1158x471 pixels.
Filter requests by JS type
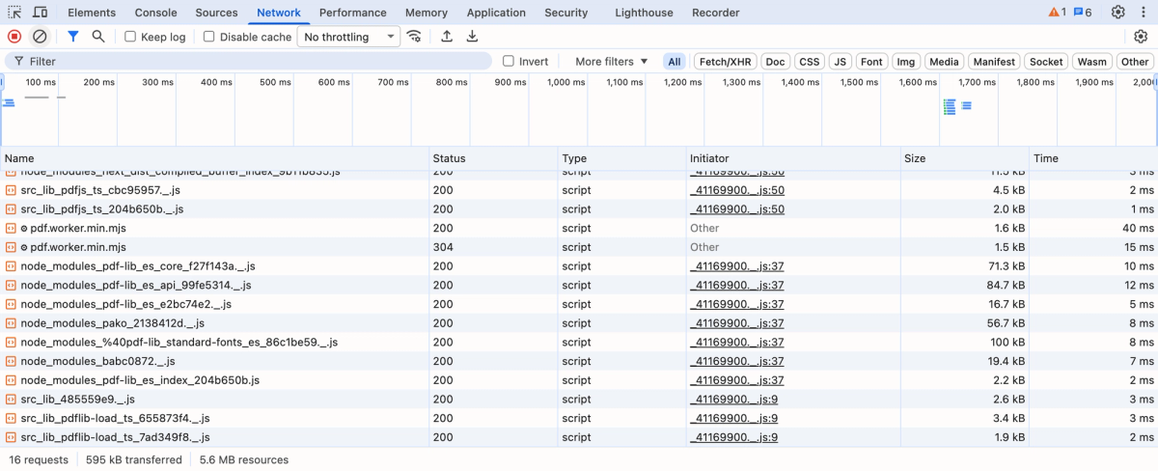(841, 61)
